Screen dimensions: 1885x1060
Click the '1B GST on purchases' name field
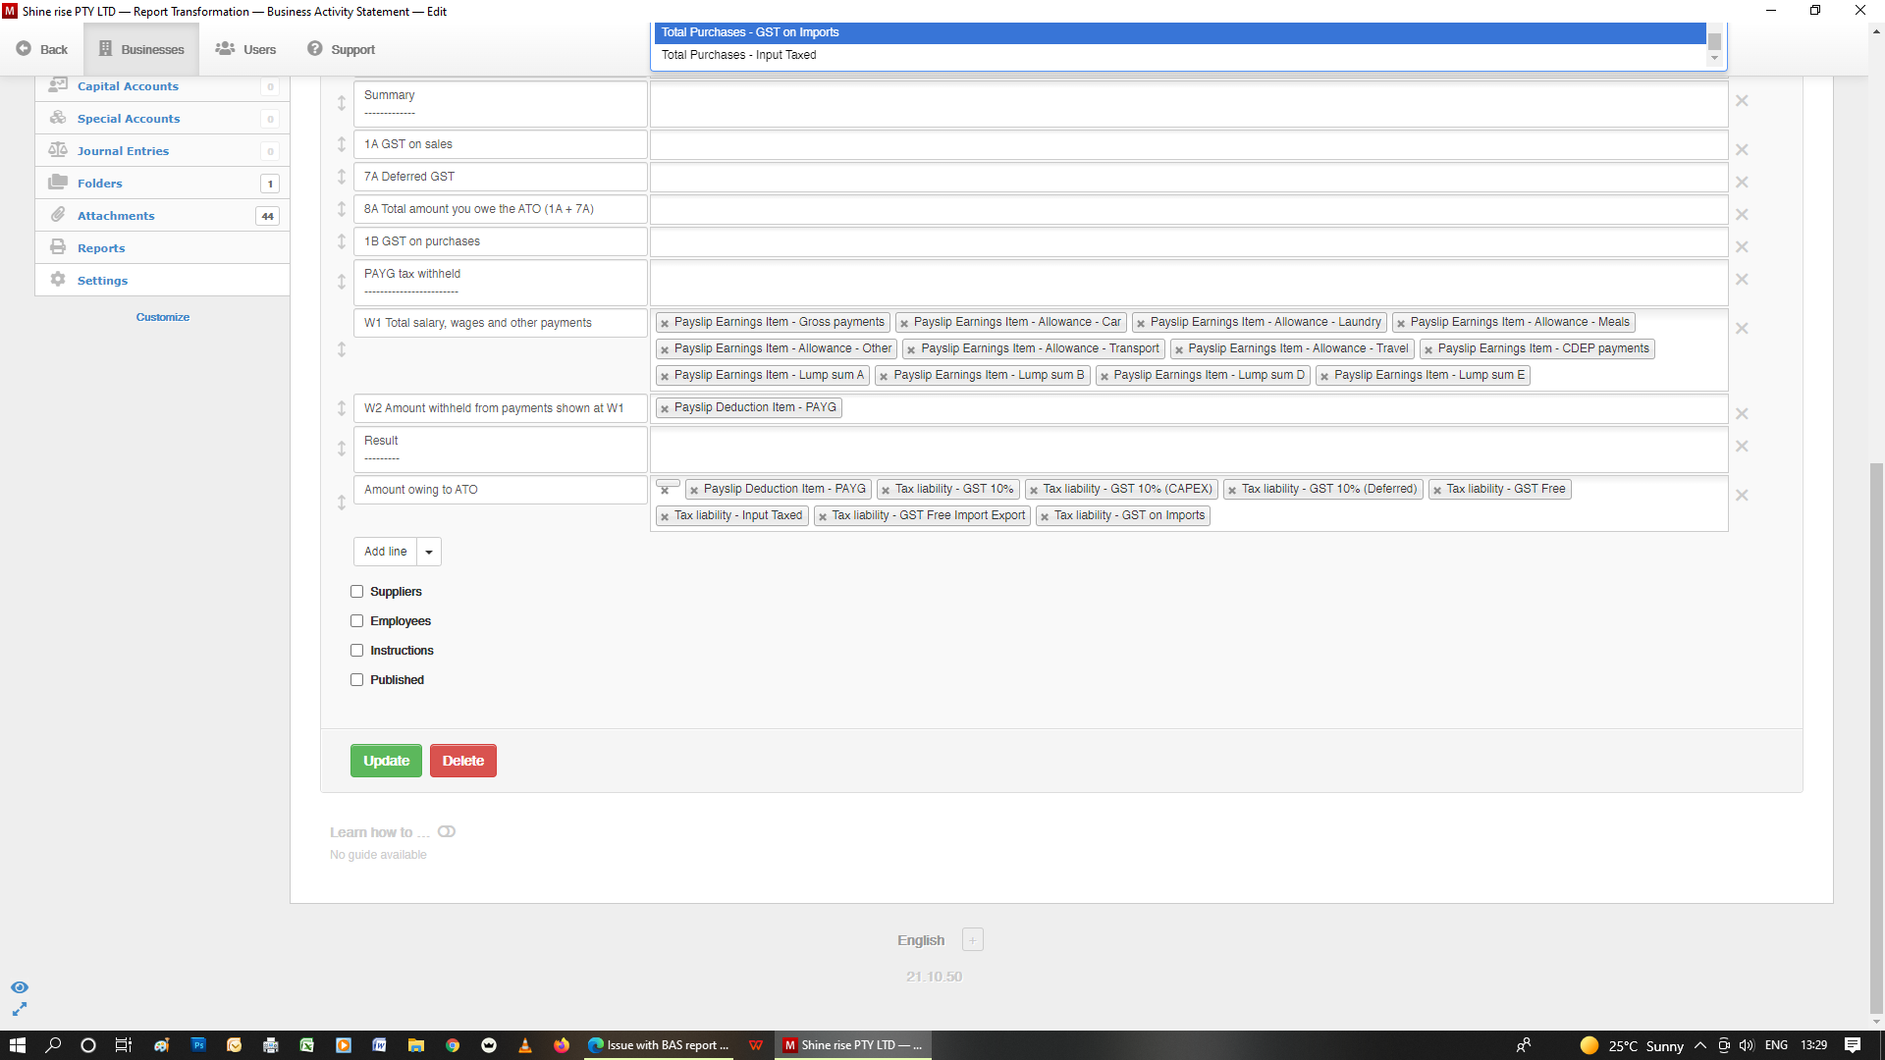tap(500, 241)
